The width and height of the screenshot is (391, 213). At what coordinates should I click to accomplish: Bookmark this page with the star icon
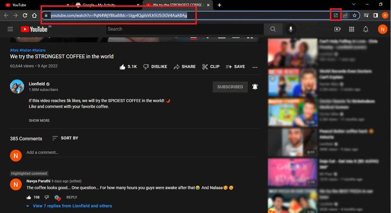click(355, 16)
